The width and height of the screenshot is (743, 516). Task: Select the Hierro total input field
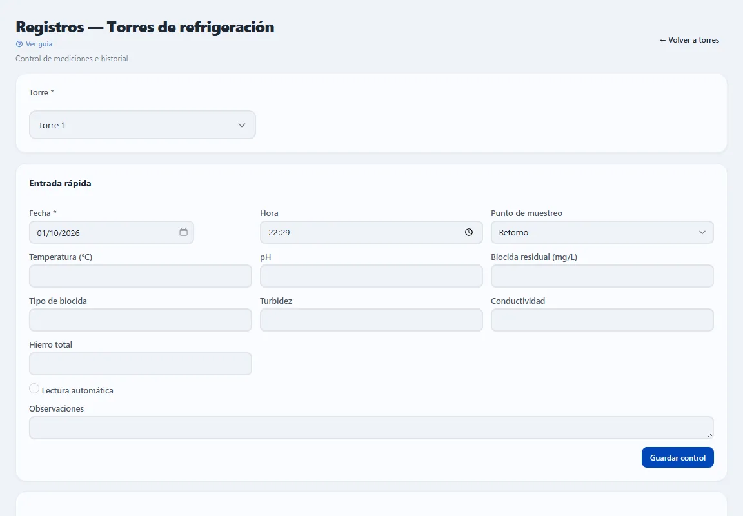click(x=140, y=363)
